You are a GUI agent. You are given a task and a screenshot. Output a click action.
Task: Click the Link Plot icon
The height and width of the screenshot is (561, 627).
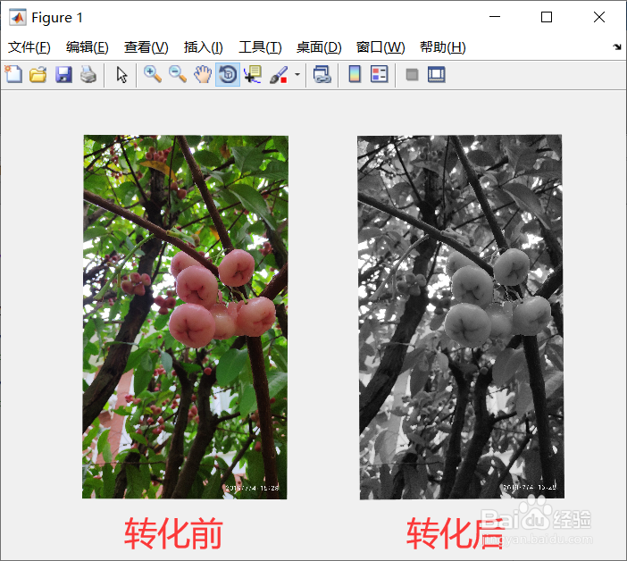pos(322,74)
